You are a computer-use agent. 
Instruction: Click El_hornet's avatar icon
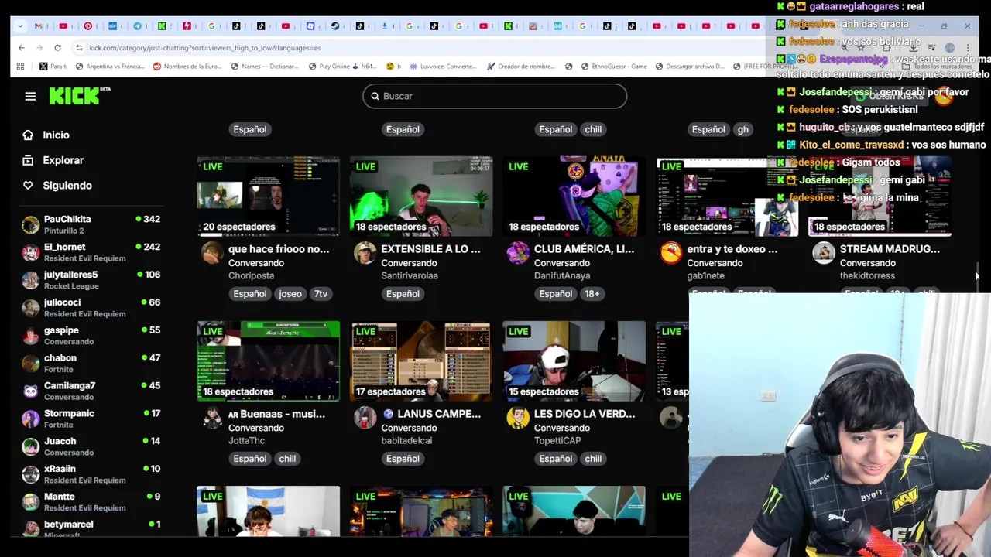click(30, 253)
